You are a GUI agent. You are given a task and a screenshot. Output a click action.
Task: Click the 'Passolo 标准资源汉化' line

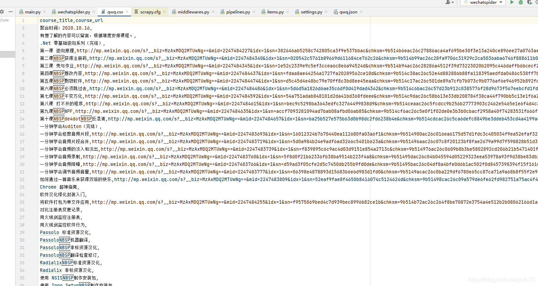click(x=65, y=232)
